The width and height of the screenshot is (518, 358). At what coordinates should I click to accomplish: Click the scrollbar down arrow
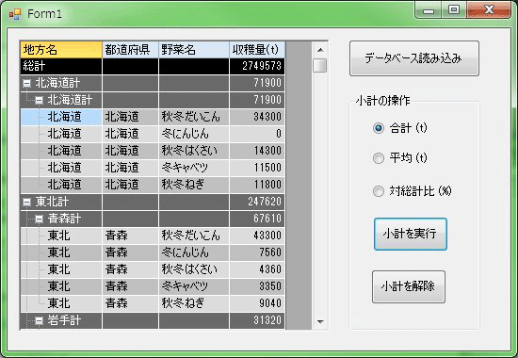[x=320, y=321]
